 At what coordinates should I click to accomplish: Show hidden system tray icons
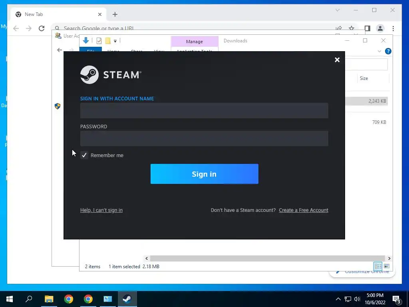point(338,299)
